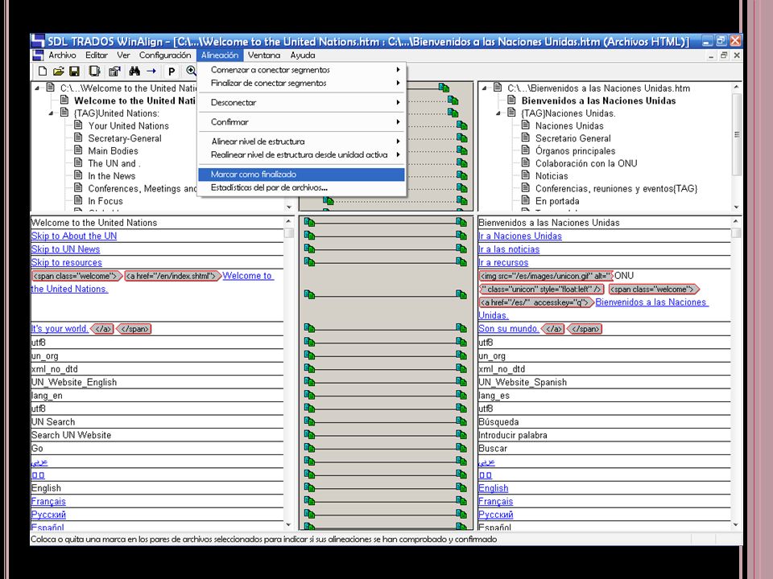Click the span class welcome tag in source
Viewport: 773px width, 579px height.
[77, 276]
